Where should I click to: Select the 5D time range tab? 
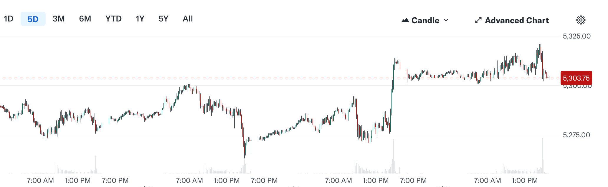33,19
